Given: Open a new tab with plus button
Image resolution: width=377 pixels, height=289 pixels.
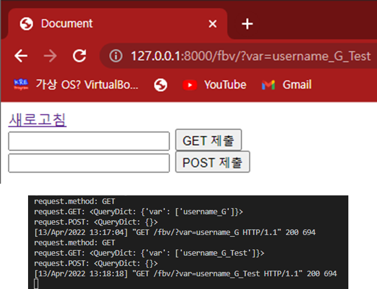Looking at the screenshot, I should [x=247, y=24].
